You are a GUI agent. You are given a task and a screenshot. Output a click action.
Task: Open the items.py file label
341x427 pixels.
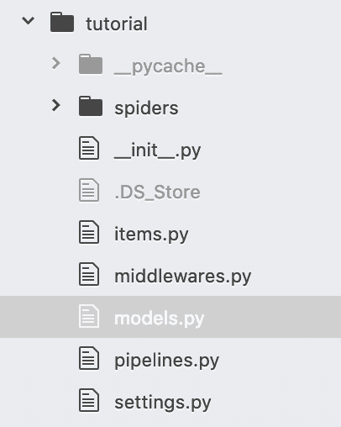tap(151, 235)
